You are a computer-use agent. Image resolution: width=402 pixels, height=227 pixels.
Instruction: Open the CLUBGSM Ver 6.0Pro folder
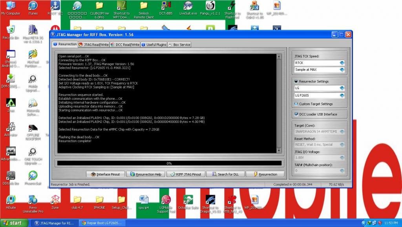[99, 10]
